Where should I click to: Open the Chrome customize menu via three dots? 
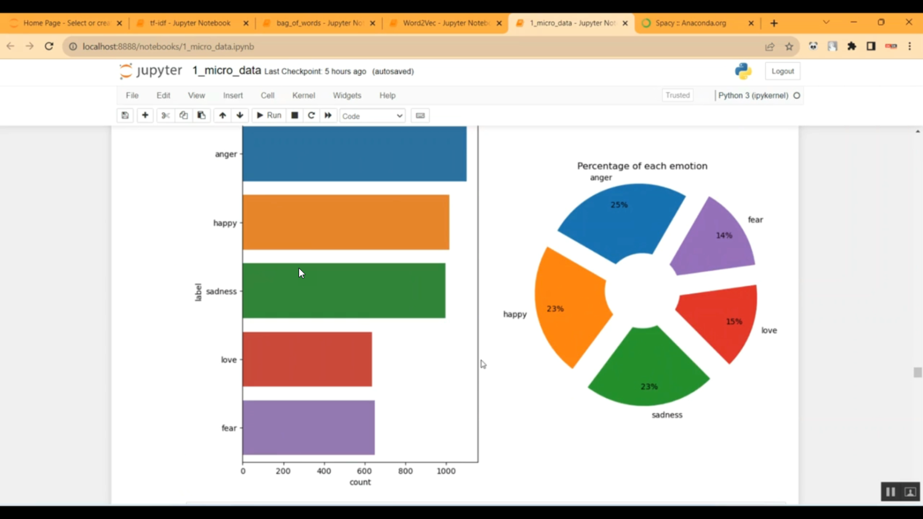910,46
